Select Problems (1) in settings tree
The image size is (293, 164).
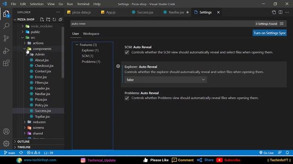[x=91, y=61]
